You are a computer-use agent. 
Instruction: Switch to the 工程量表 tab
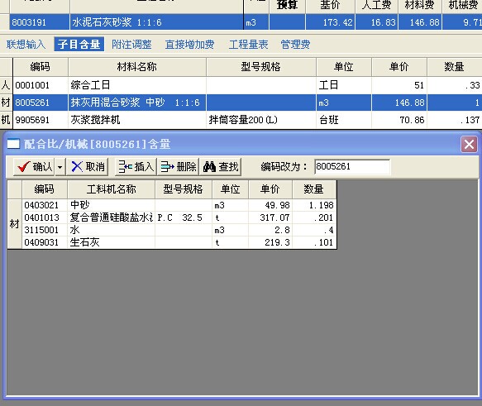pos(248,45)
